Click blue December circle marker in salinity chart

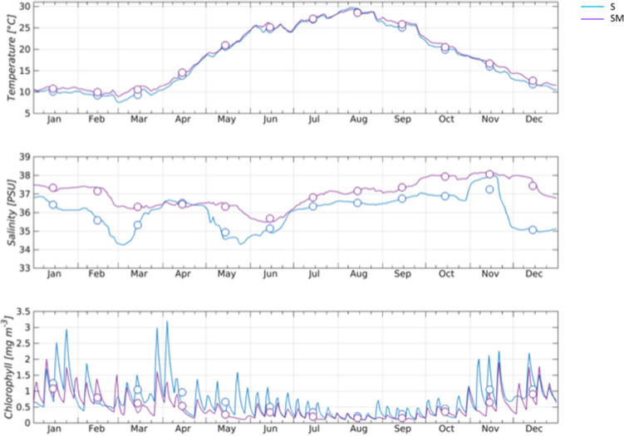[533, 230]
